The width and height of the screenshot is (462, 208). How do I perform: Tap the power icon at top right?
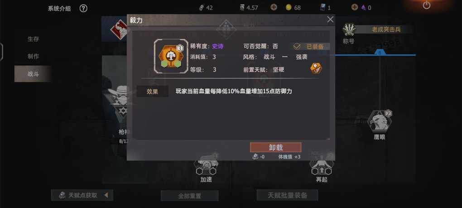coord(426,5)
